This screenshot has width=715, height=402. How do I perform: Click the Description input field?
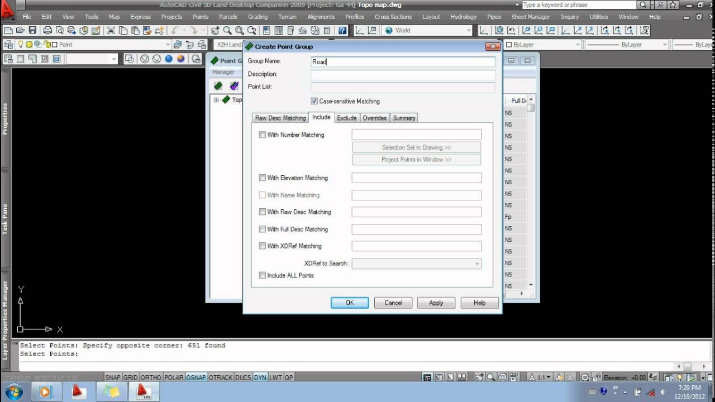pos(403,75)
